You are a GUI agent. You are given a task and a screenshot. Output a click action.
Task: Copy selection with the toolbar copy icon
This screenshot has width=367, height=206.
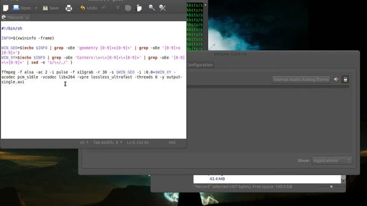click(x=128, y=8)
